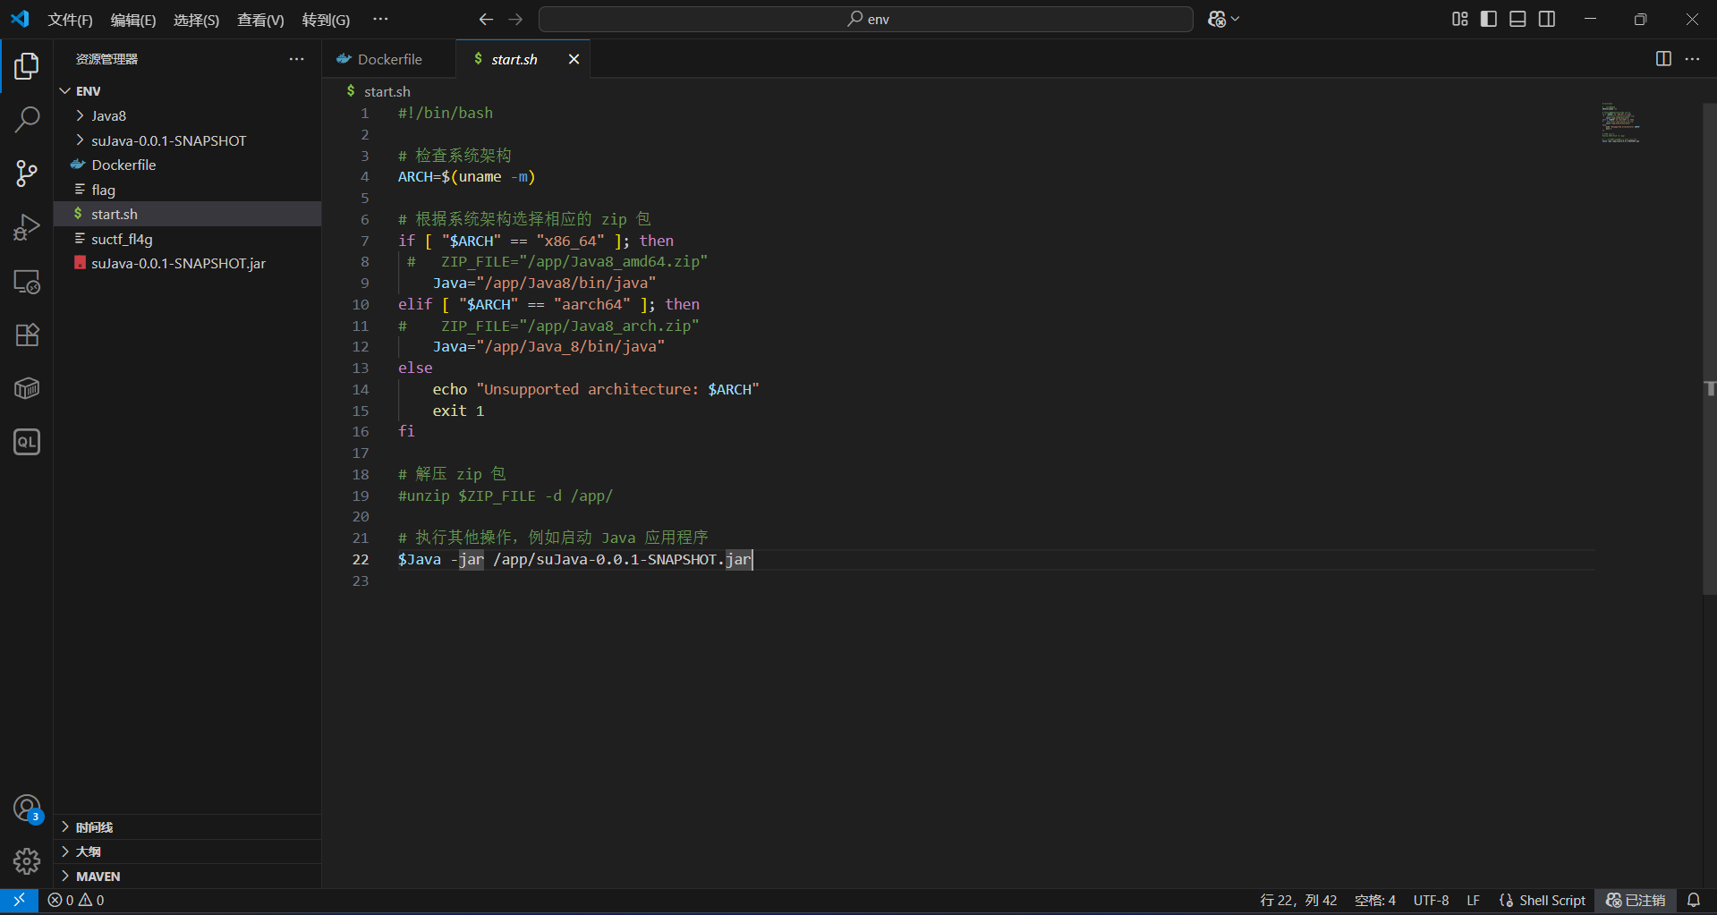The width and height of the screenshot is (1717, 915).
Task: Select start.sh in explorer tree
Action: click(x=188, y=214)
